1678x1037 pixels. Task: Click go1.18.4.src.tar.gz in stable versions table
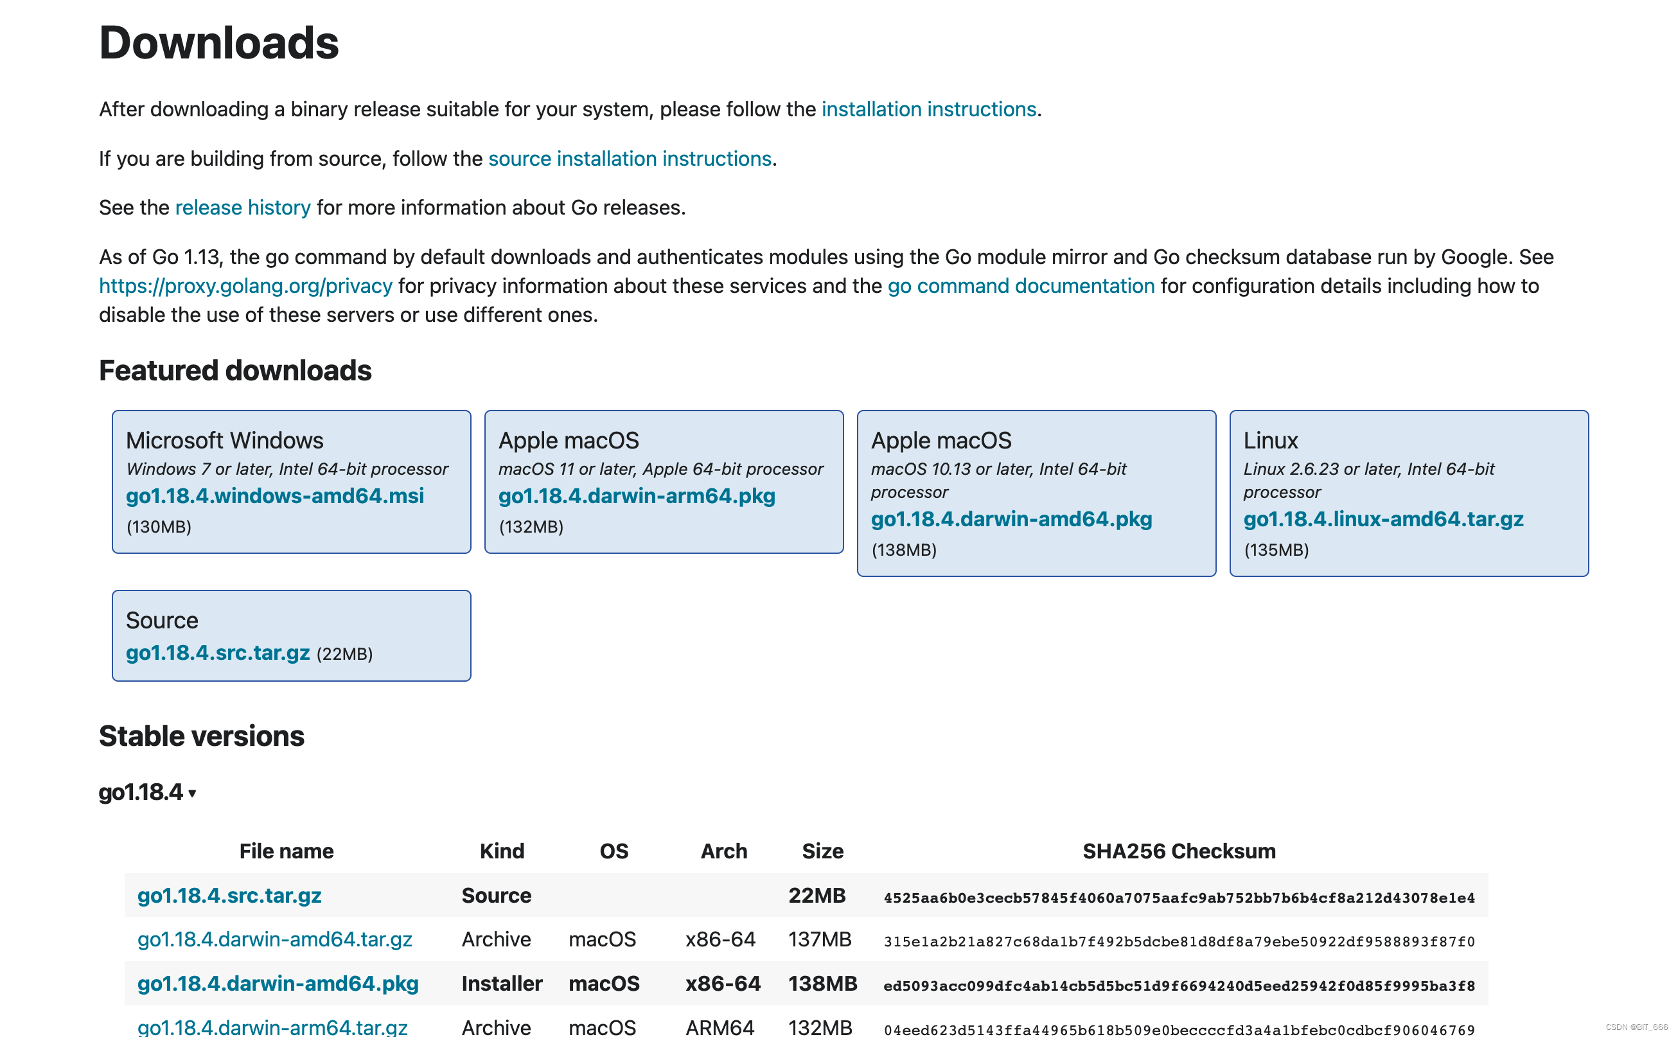click(229, 895)
